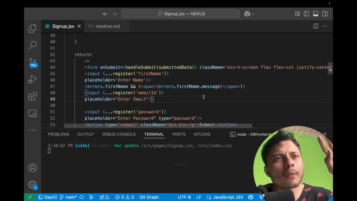This screenshot has height=201, width=357.
Task: Expand the Copilot dropdown chevron
Action: (x=253, y=14)
